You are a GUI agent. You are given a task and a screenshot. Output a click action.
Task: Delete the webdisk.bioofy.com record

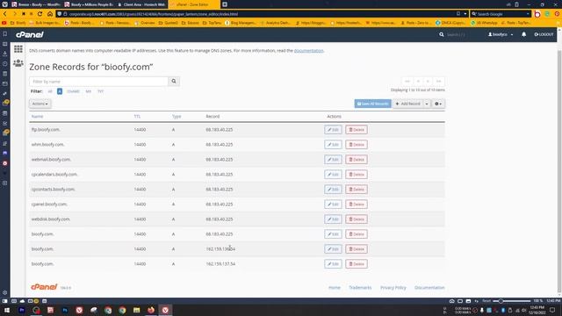coord(357,219)
